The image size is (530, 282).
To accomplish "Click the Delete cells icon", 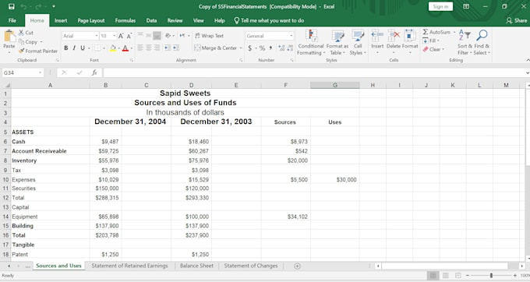I will tap(394, 36).
